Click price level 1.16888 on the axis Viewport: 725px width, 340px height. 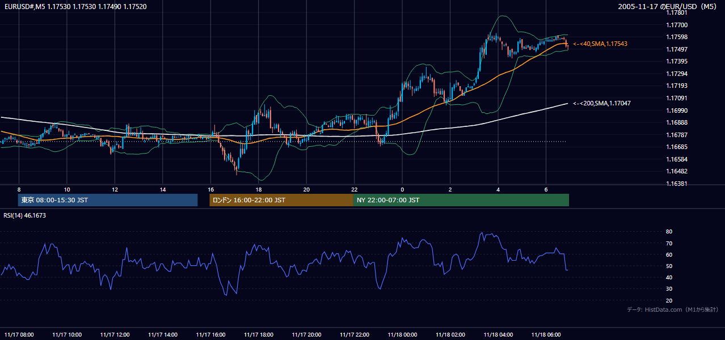click(677, 122)
